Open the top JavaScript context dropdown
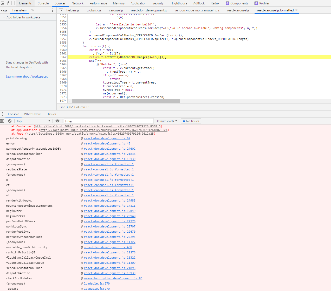This screenshot has height=291, width=331. coord(33,121)
